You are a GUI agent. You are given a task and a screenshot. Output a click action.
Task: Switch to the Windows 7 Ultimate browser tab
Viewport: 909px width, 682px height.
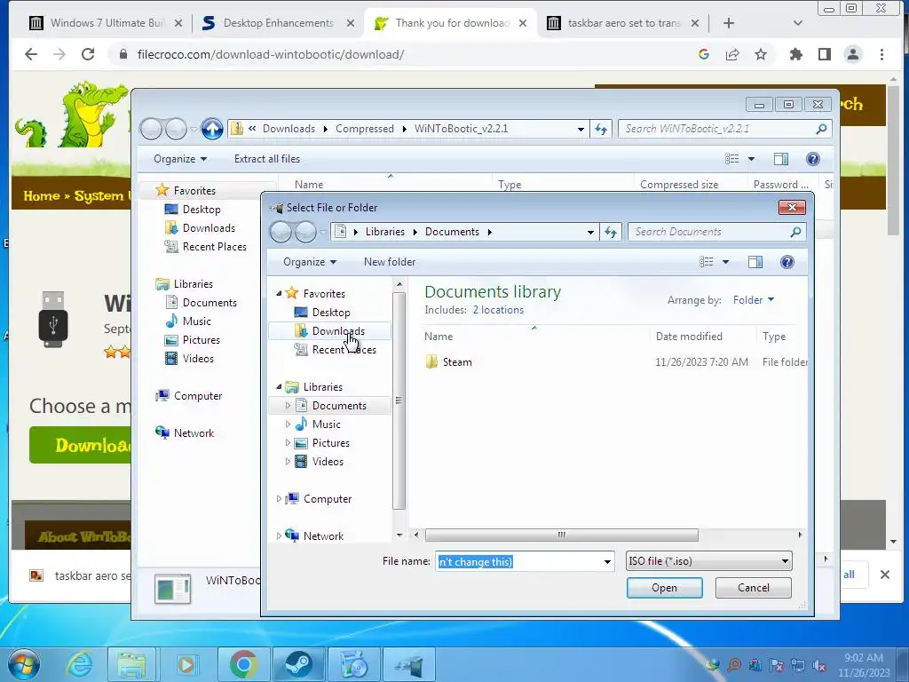105,23
